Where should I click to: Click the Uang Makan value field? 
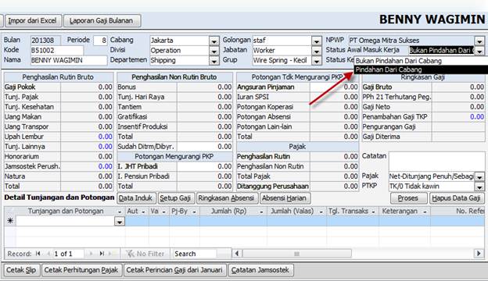87,117
